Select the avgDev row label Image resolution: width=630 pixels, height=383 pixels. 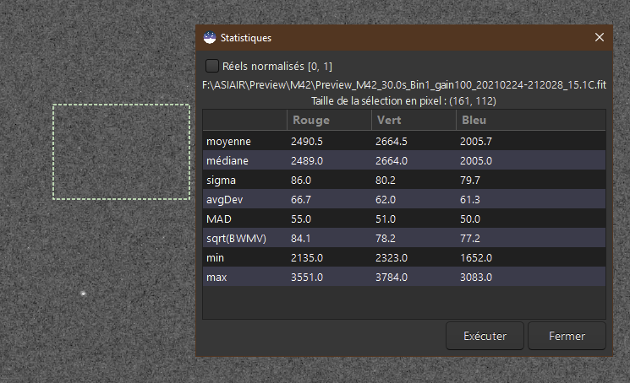224,199
